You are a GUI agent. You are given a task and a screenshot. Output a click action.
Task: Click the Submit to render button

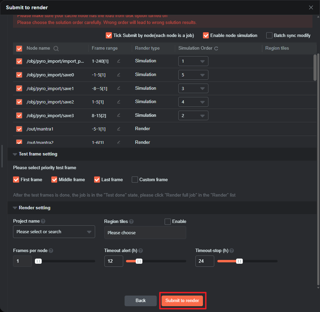point(182,300)
